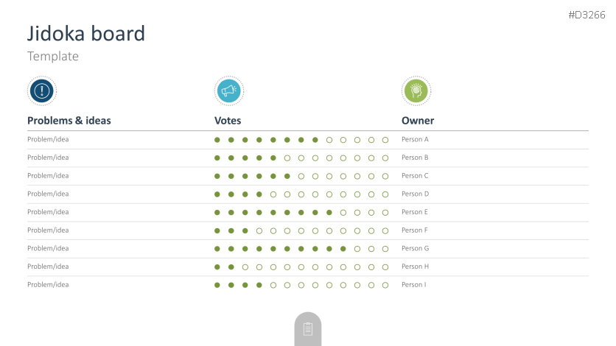Select the last vote circle in Person G row

pyautogui.click(x=385, y=249)
